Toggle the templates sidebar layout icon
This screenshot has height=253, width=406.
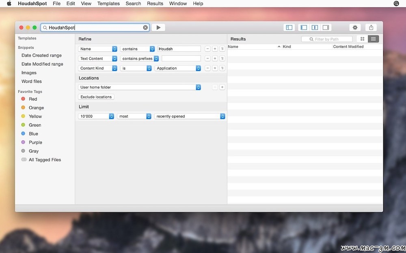coord(289,28)
